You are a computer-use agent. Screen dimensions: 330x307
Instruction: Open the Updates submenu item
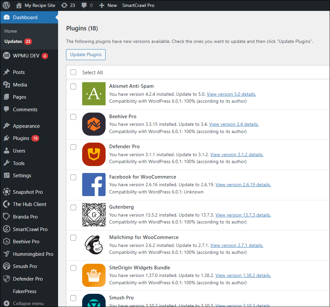(x=13, y=41)
